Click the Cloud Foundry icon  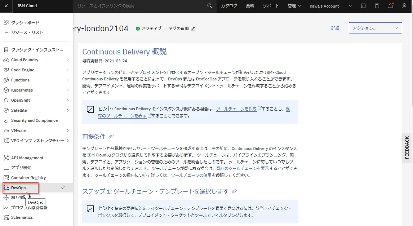(6, 60)
